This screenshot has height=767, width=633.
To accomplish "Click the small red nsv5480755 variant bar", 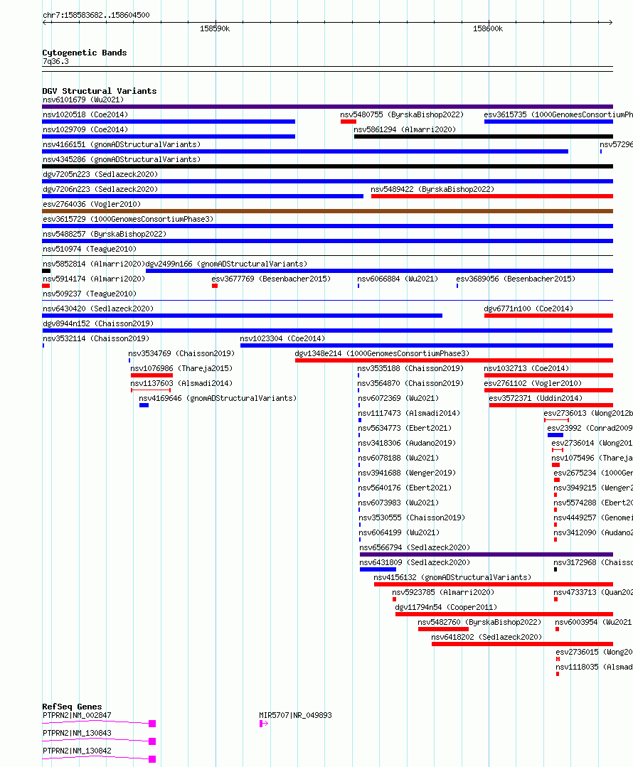I will (x=348, y=122).
